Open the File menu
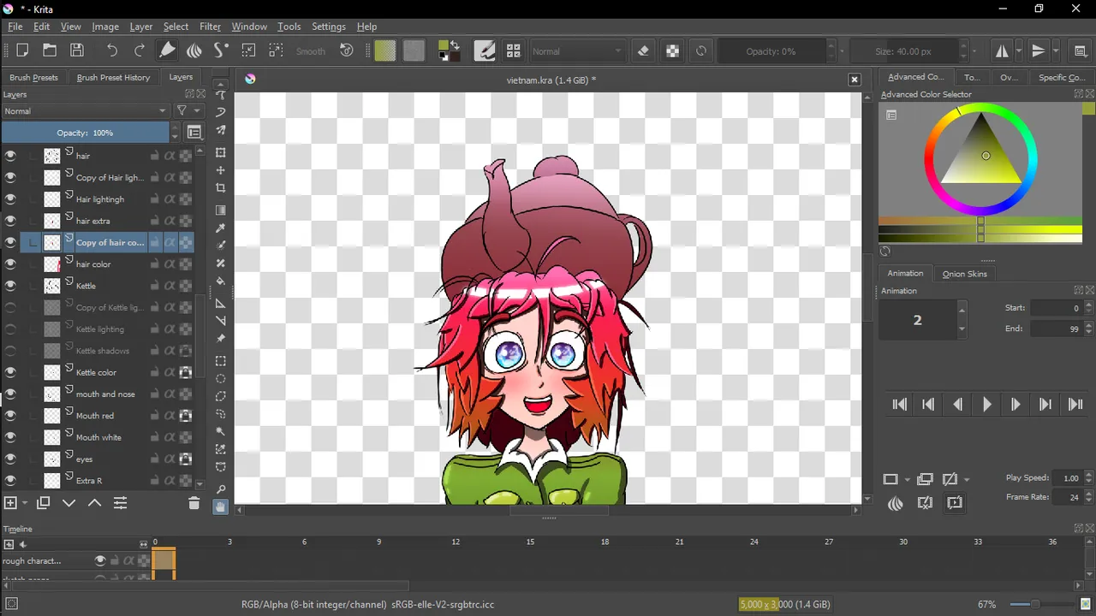Image resolution: width=1096 pixels, height=616 pixels. 15,27
